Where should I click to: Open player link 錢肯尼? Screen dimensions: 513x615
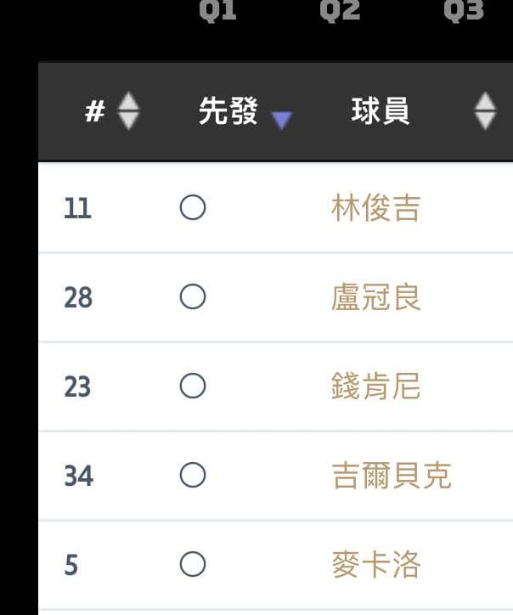(x=375, y=386)
